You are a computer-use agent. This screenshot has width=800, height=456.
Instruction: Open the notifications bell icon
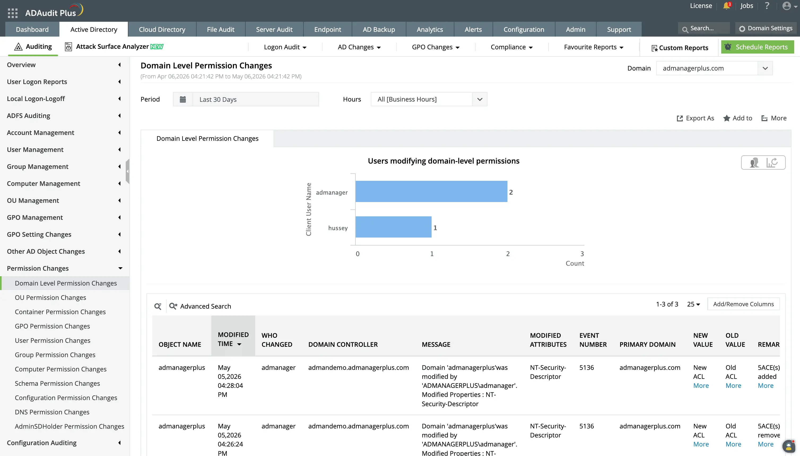point(726,6)
